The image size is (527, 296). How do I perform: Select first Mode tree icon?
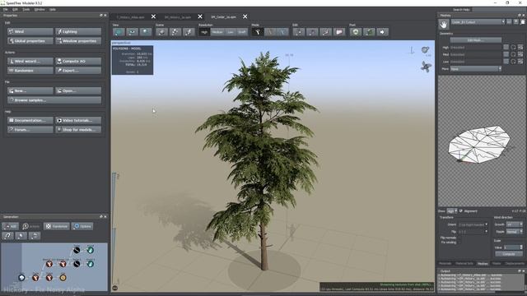pyautogui.click(x=258, y=32)
